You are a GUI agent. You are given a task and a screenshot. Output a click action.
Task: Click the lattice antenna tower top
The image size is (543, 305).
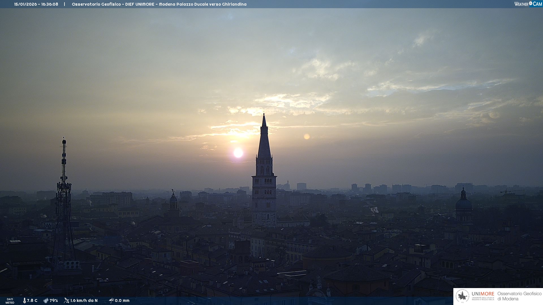coord(64,140)
